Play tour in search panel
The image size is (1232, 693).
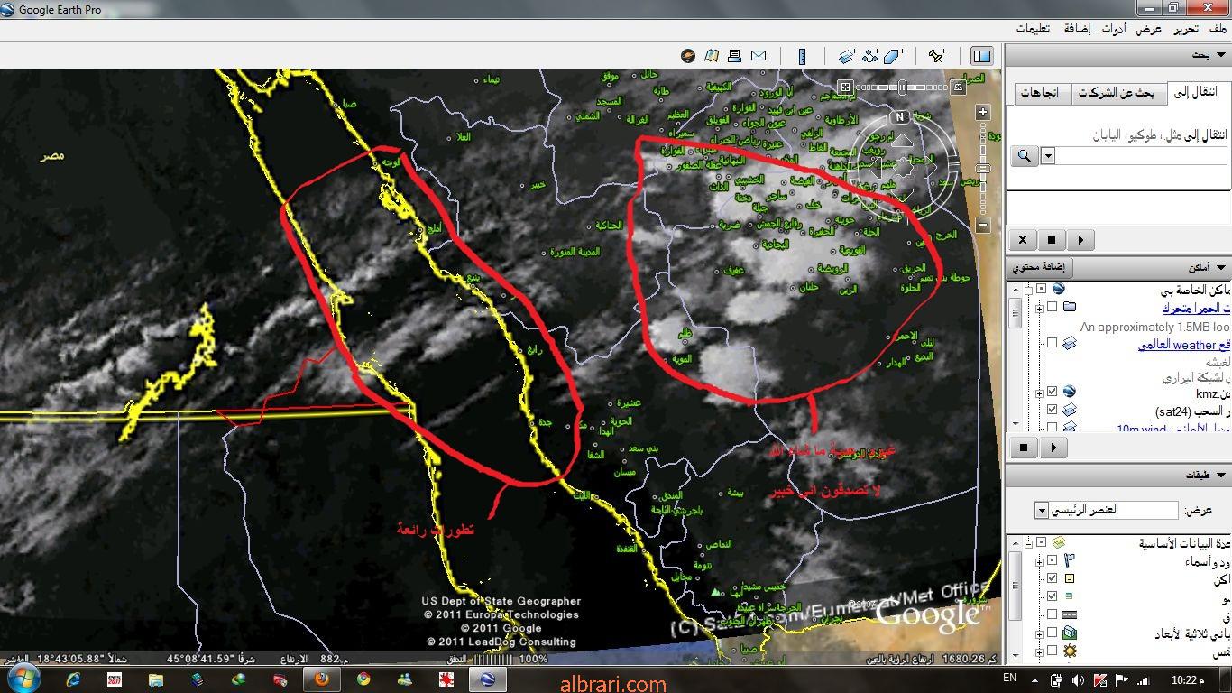tap(1080, 240)
